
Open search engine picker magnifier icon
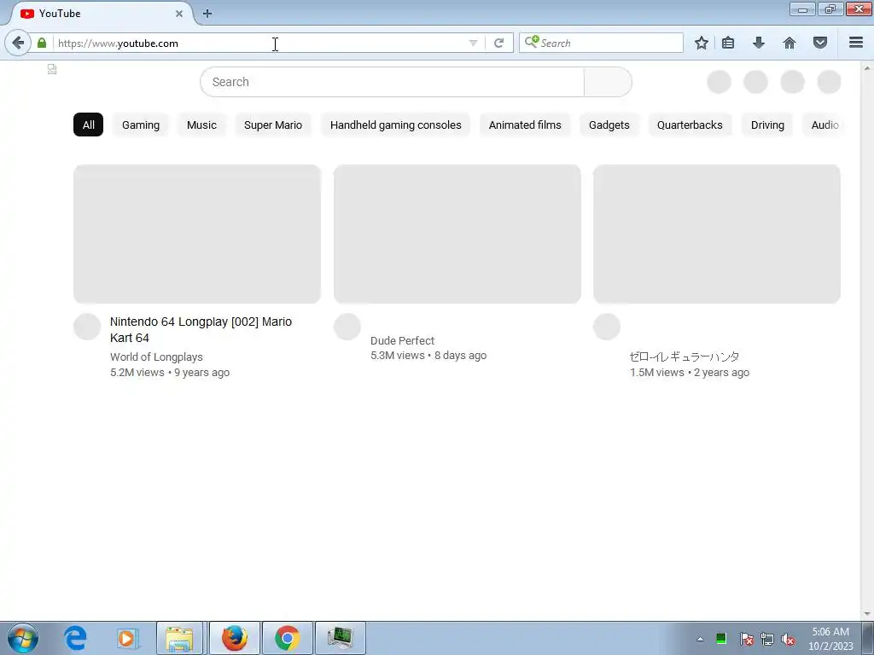point(531,42)
